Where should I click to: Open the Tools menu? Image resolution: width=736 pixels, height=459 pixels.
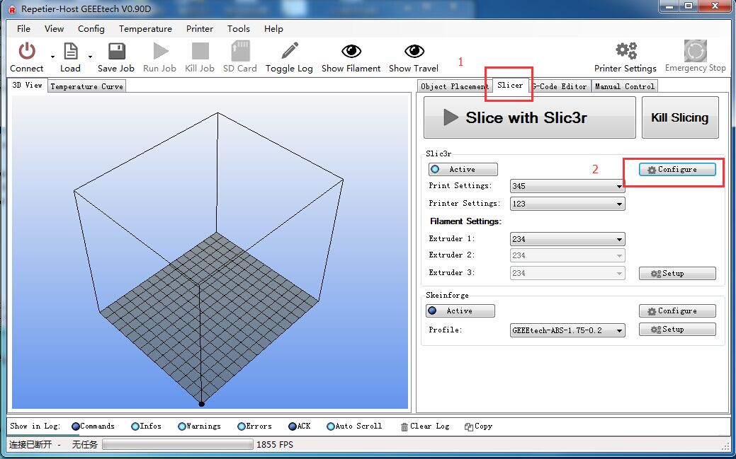(239, 28)
